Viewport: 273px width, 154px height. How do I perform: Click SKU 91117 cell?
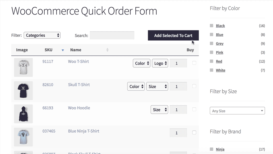click(x=48, y=62)
